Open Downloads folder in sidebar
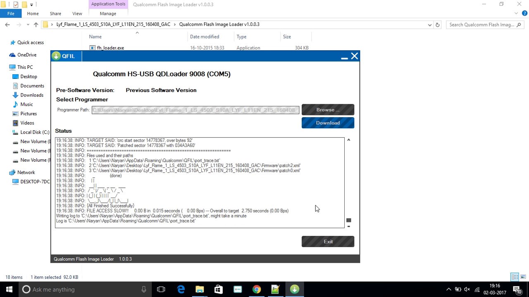Viewport: 529px width, 297px height. (x=31, y=95)
